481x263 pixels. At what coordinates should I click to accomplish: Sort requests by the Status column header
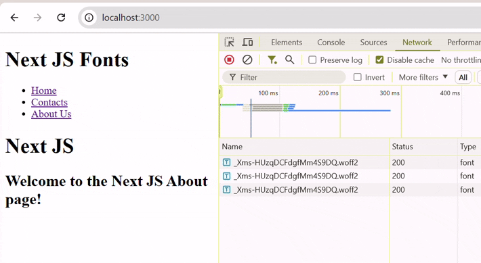(423, 147)
